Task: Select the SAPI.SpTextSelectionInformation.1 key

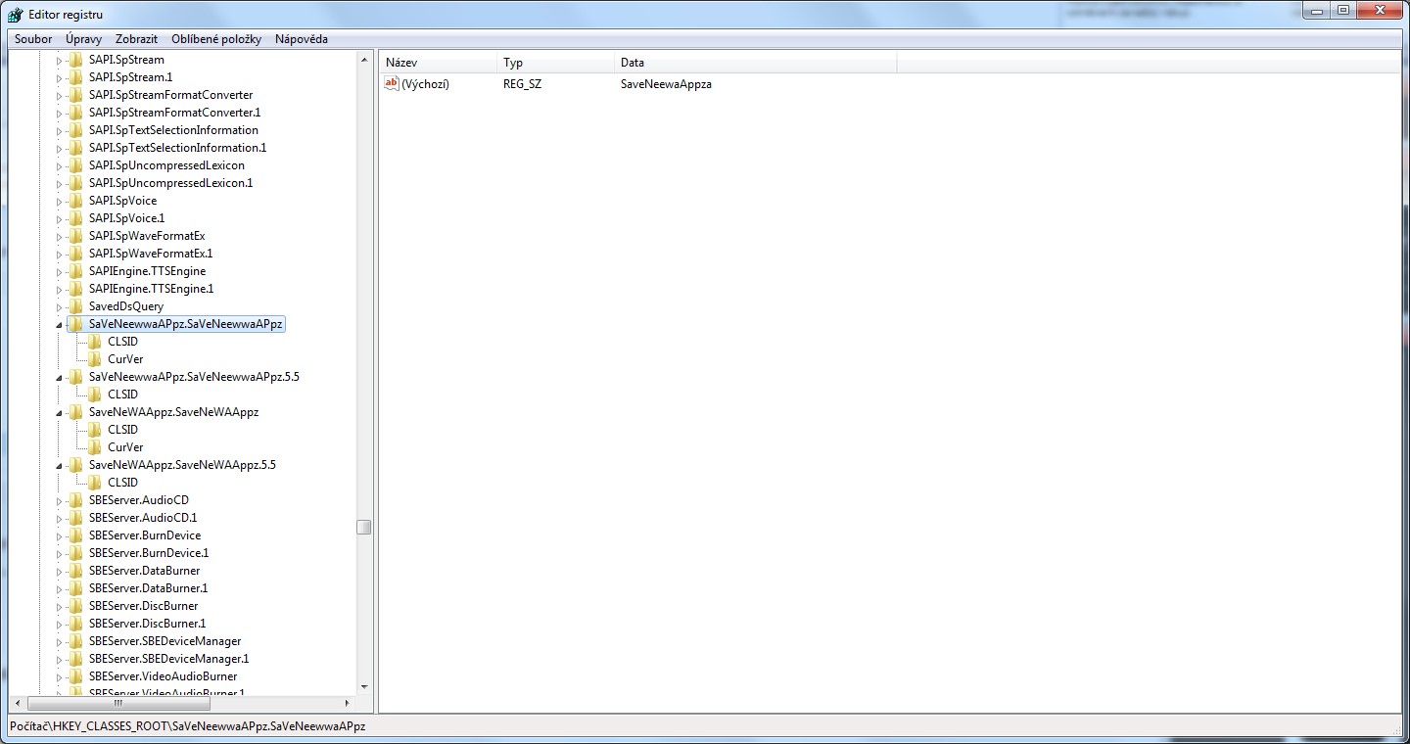Action: [177, 148]
